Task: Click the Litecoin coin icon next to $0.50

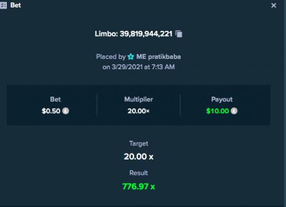Action: tap(66, 111)
